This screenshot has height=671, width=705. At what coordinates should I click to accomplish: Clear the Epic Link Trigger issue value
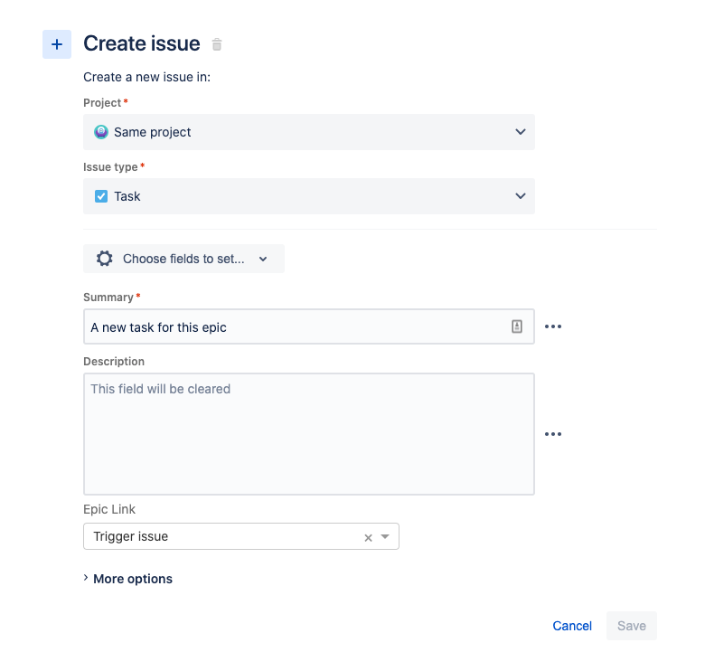(x=368, y=537)
